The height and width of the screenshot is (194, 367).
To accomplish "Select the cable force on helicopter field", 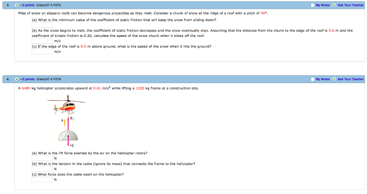I will pyautogui.click(x=42, y=180).
